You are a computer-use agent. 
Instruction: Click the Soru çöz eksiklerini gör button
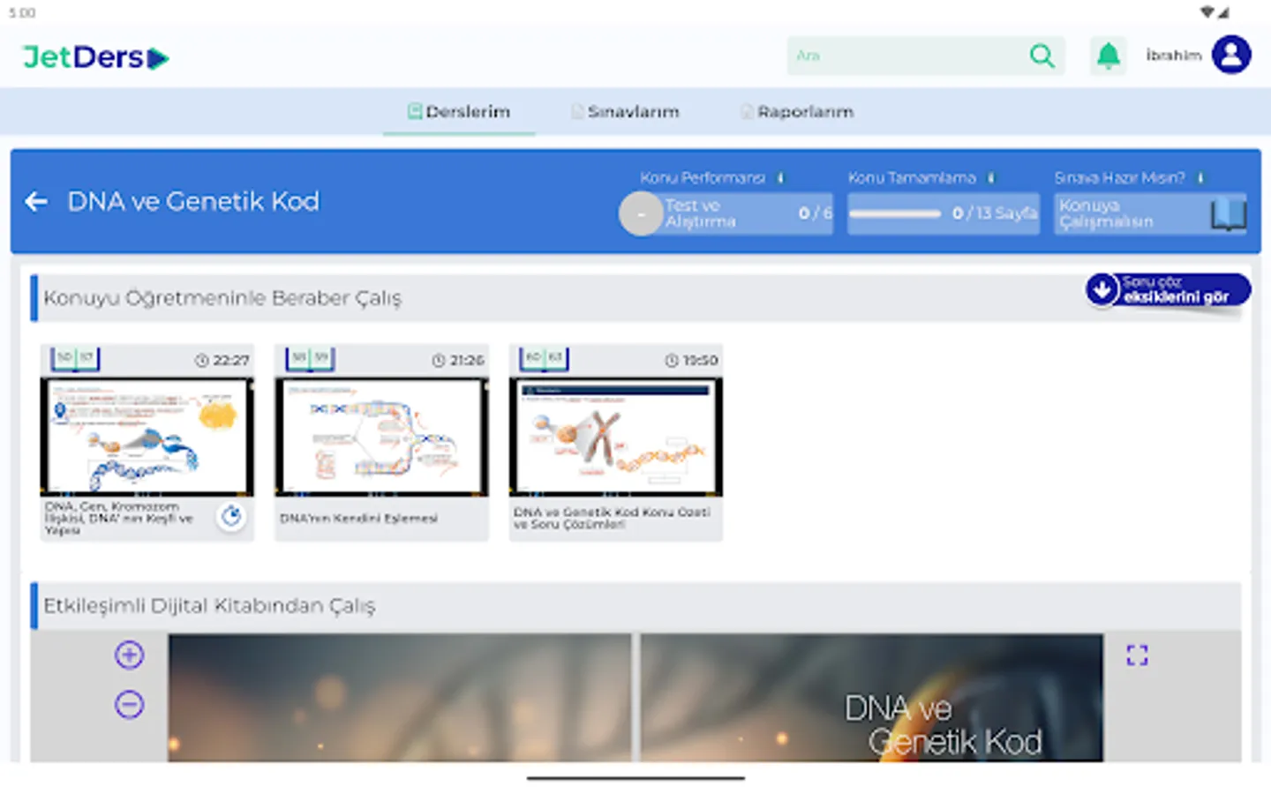click(1167, 289)
